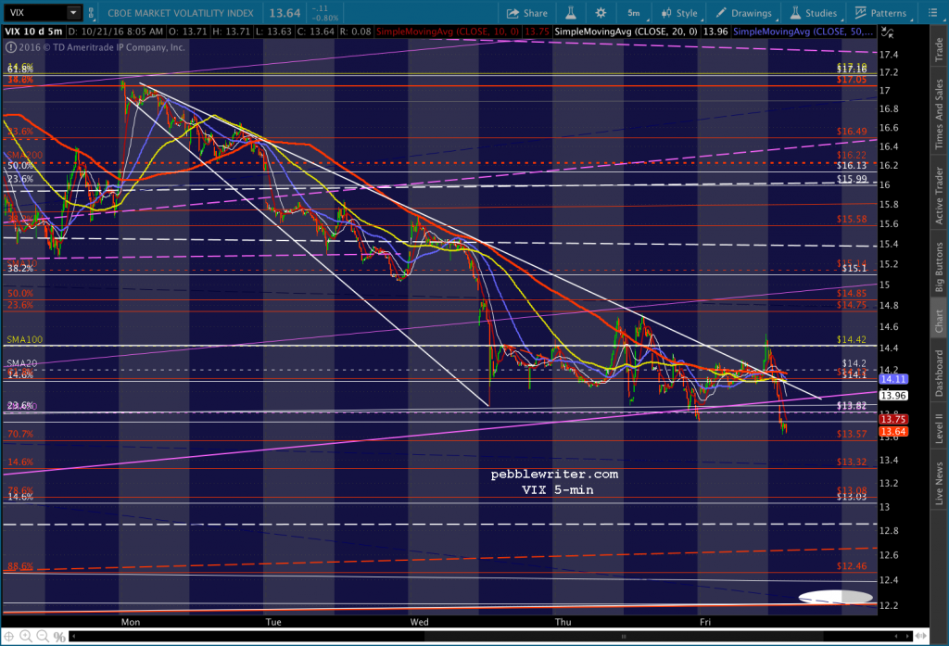
Task: Click the SimpleMovingAvg (CLOSE, 50,... label
Action: [803, 32]
